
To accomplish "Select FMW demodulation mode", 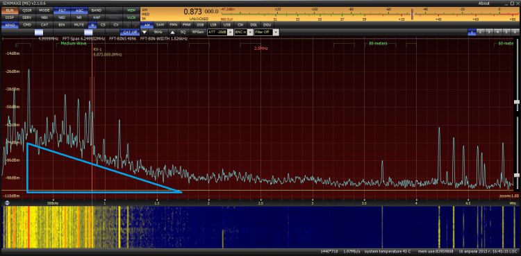I will [x=187, y=24].
